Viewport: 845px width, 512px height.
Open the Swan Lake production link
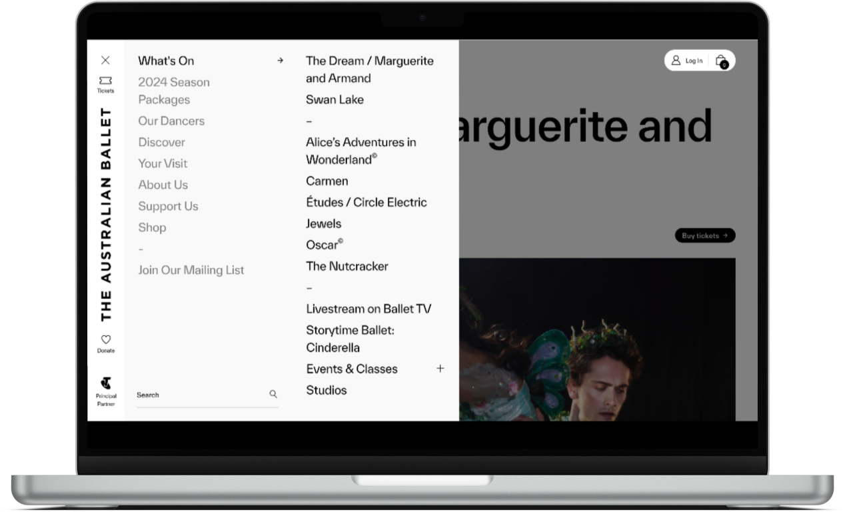[335, 99]
